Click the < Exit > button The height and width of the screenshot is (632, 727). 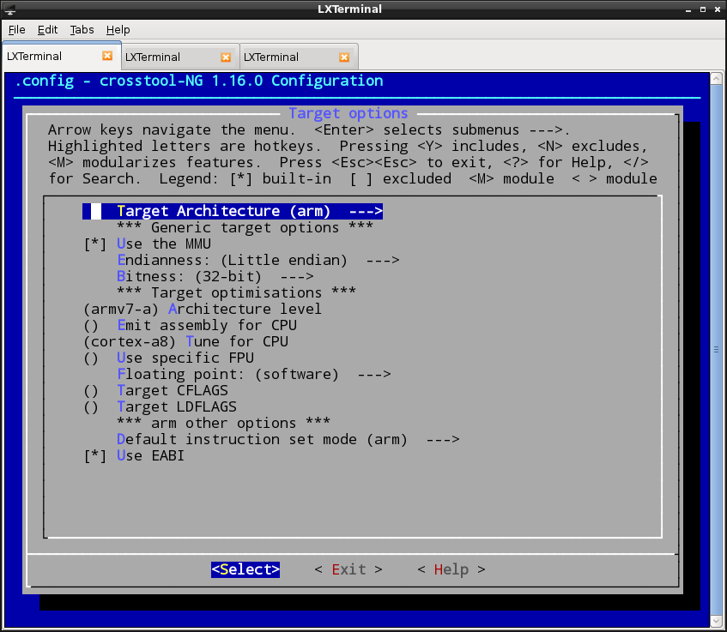pos(348,569)
